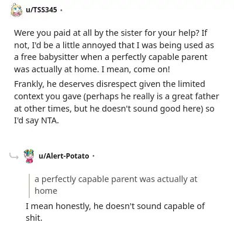The image size is (234, 239).
Task: Click the curved reply-thread arrow icon
Action: (x=14, y=156)
